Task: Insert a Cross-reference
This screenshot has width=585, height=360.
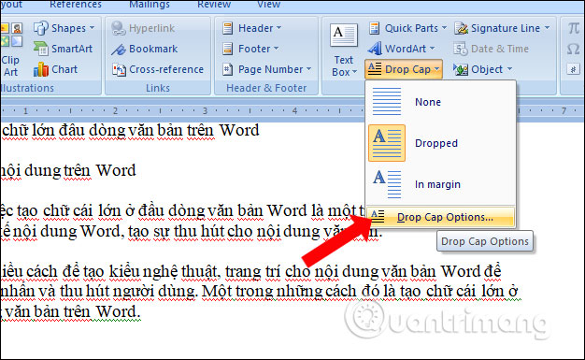Action: pyautogui.click(x=158, y=69)
